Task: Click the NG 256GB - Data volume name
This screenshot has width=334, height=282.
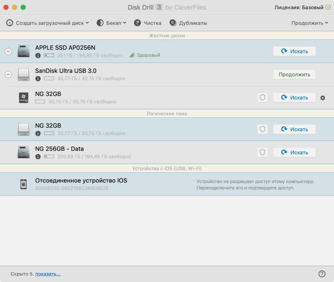Action: (x=59, y=149)
